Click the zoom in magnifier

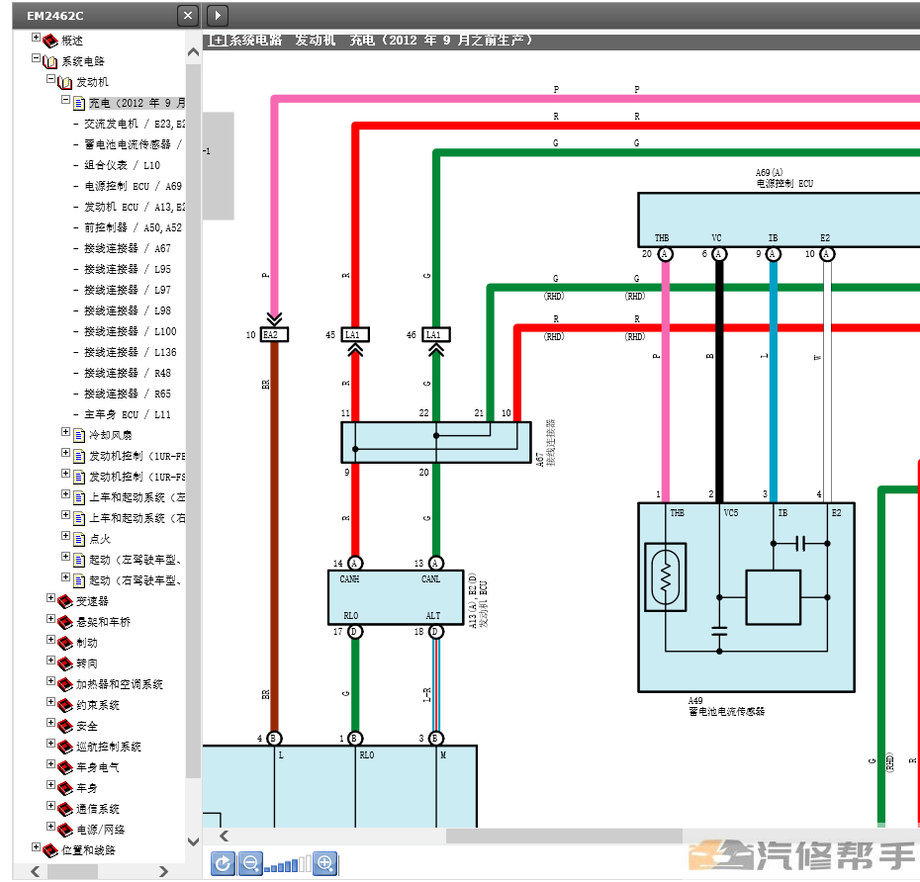tap(324, 863)
